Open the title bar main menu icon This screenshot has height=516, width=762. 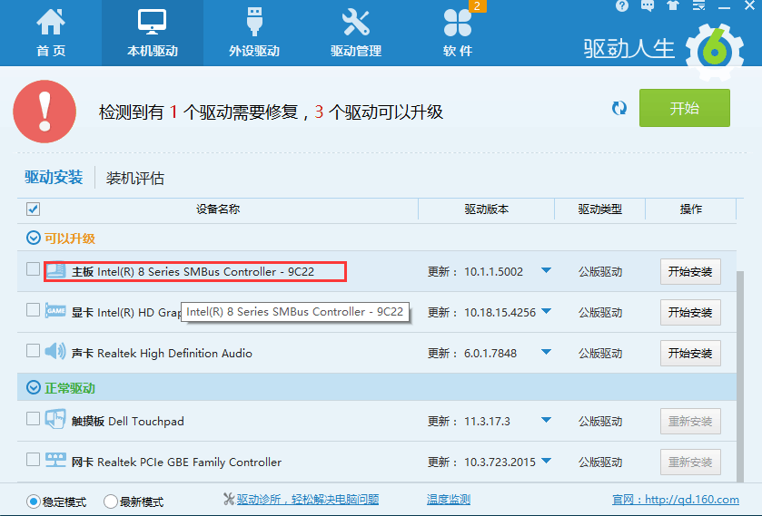698,5
